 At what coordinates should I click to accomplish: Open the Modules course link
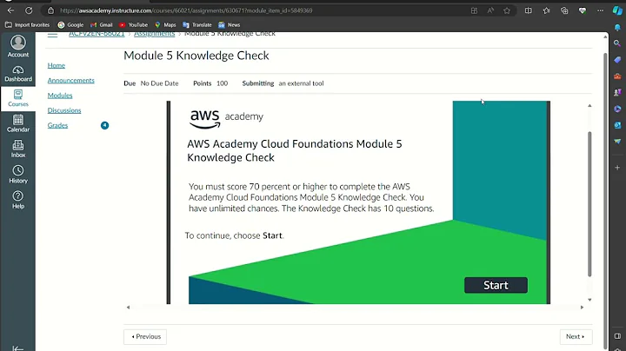click(x=60, y=96)
